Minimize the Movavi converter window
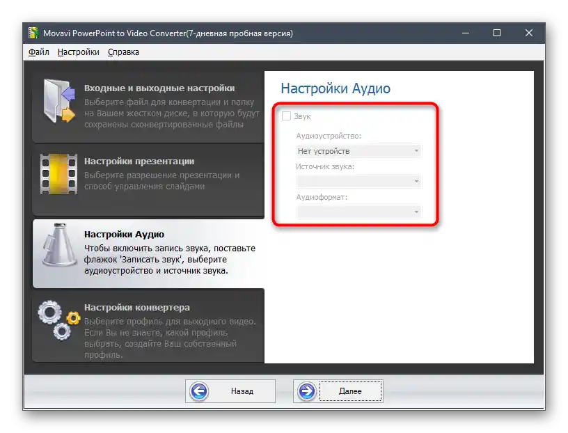The image size is (568, 433). click(466, 33)
